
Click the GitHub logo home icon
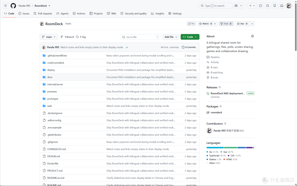pyautogui.click(x=13, y=6)
